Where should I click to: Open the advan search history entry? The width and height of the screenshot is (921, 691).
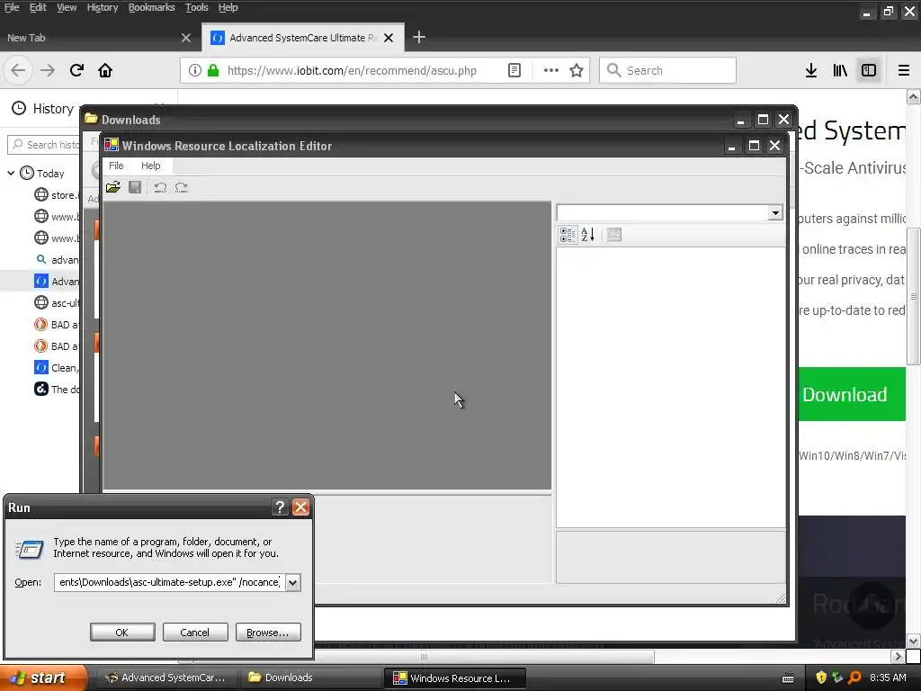pyautogui.click(x=56, y=260)
